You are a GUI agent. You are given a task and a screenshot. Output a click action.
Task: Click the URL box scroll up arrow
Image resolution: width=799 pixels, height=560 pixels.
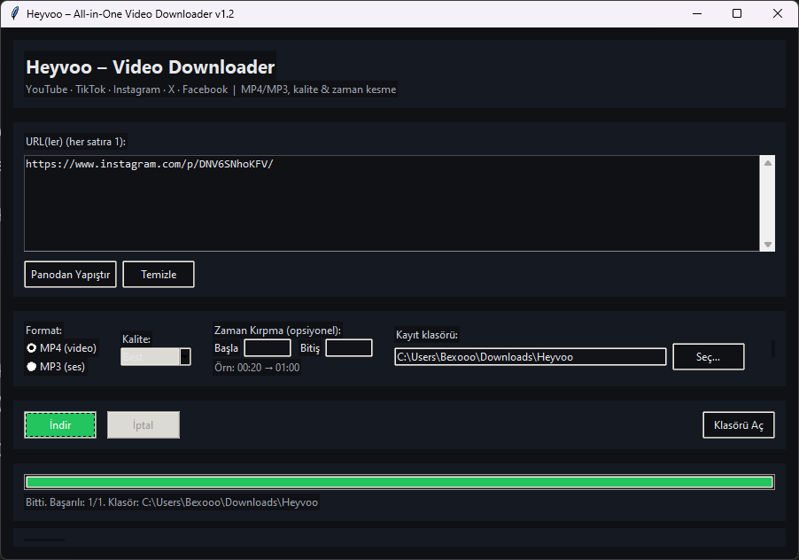[767, 163]
